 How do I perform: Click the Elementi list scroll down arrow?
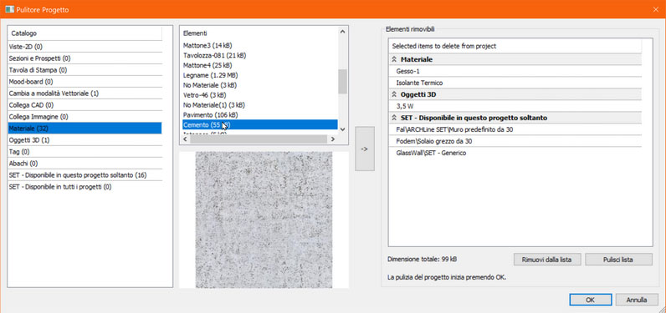342,129
